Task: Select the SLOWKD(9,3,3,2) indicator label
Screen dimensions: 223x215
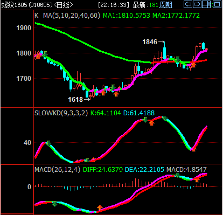Action: (x=61, y=113)
